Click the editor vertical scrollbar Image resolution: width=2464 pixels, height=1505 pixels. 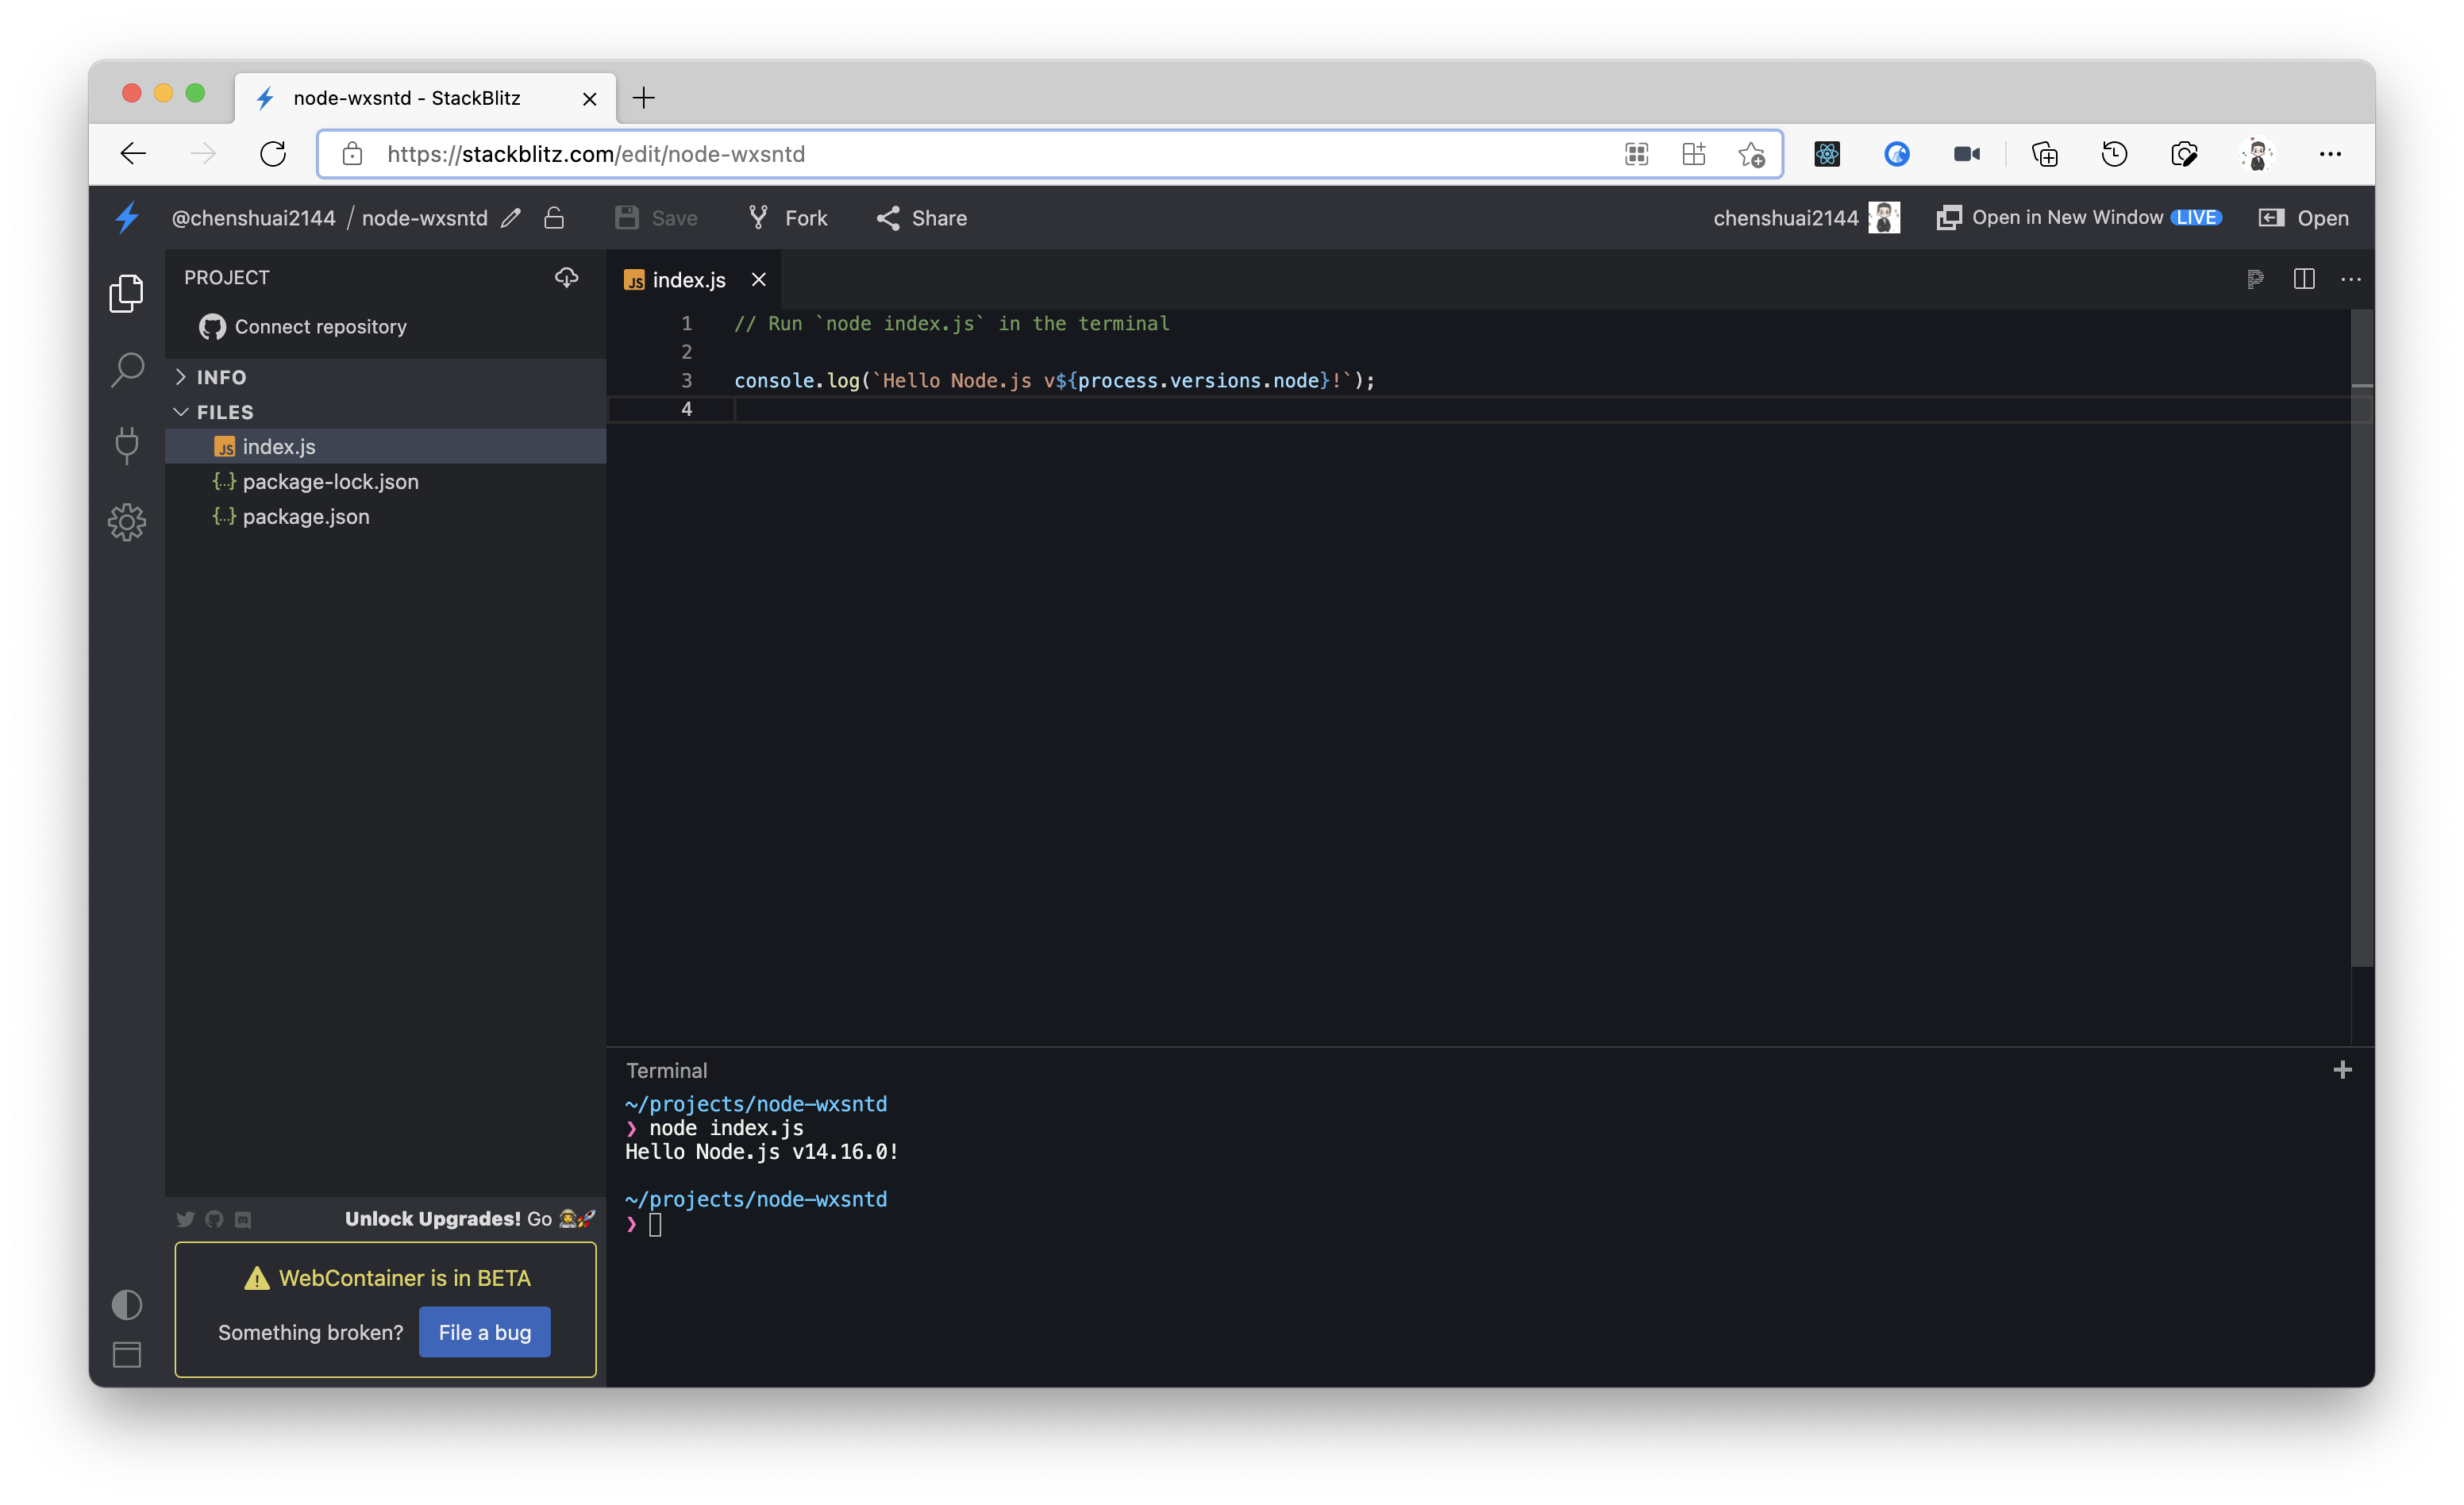coord(2361,640)
